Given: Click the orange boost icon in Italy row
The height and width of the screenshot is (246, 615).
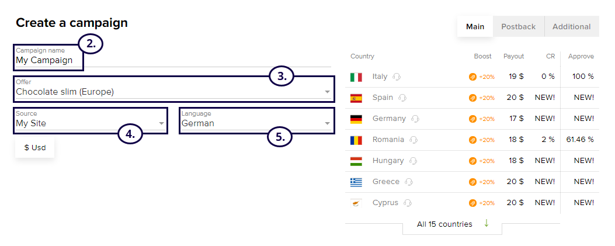Looking at the screenshot, I should coord(472,77).
